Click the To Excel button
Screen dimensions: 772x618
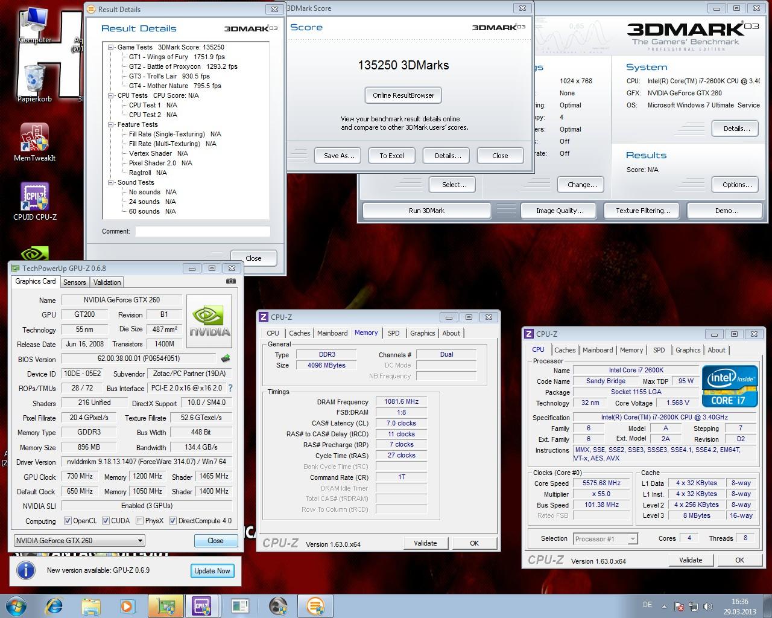point(392,156)
